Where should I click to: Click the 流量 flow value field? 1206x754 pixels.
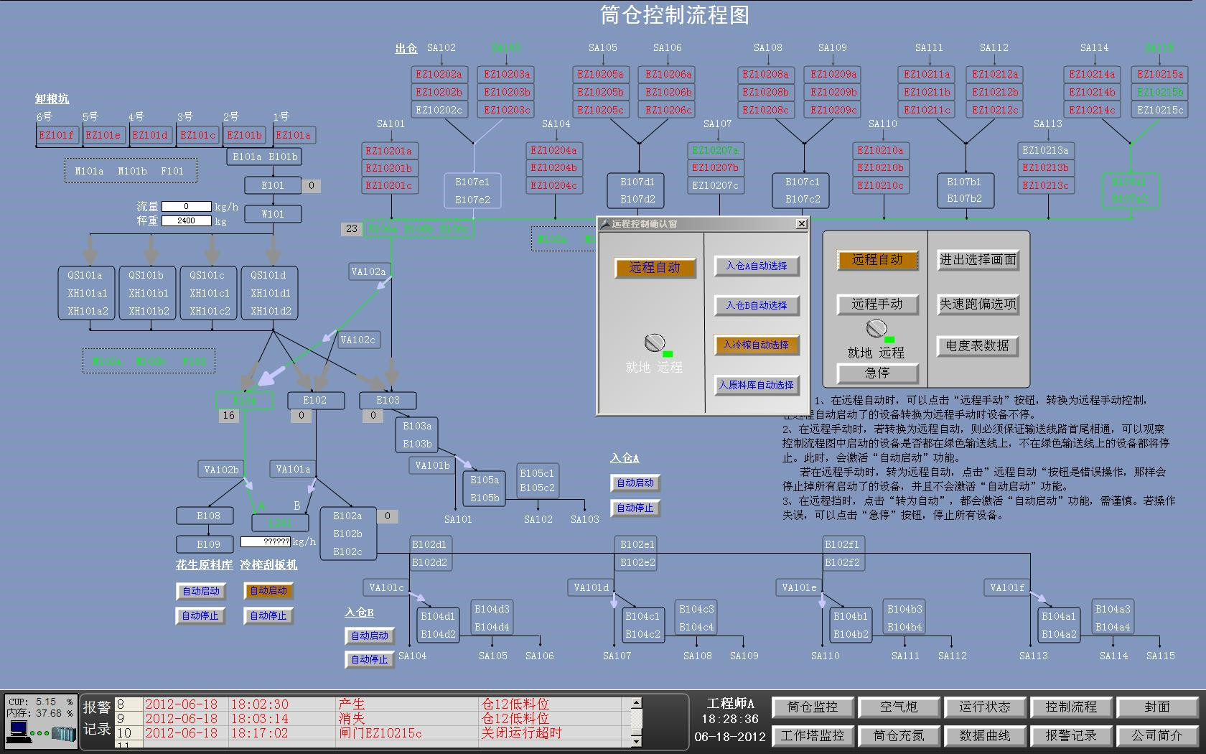187,206
